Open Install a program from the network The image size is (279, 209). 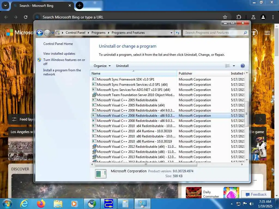tap(62, 72)
